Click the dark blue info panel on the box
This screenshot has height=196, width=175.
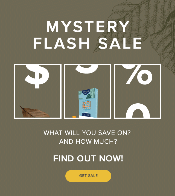pyautogui.click(x=86, y=115)
